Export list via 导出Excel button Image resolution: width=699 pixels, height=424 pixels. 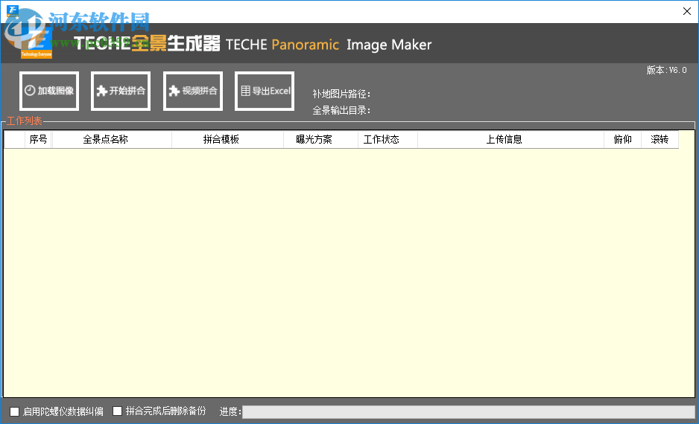pos(265,91)
